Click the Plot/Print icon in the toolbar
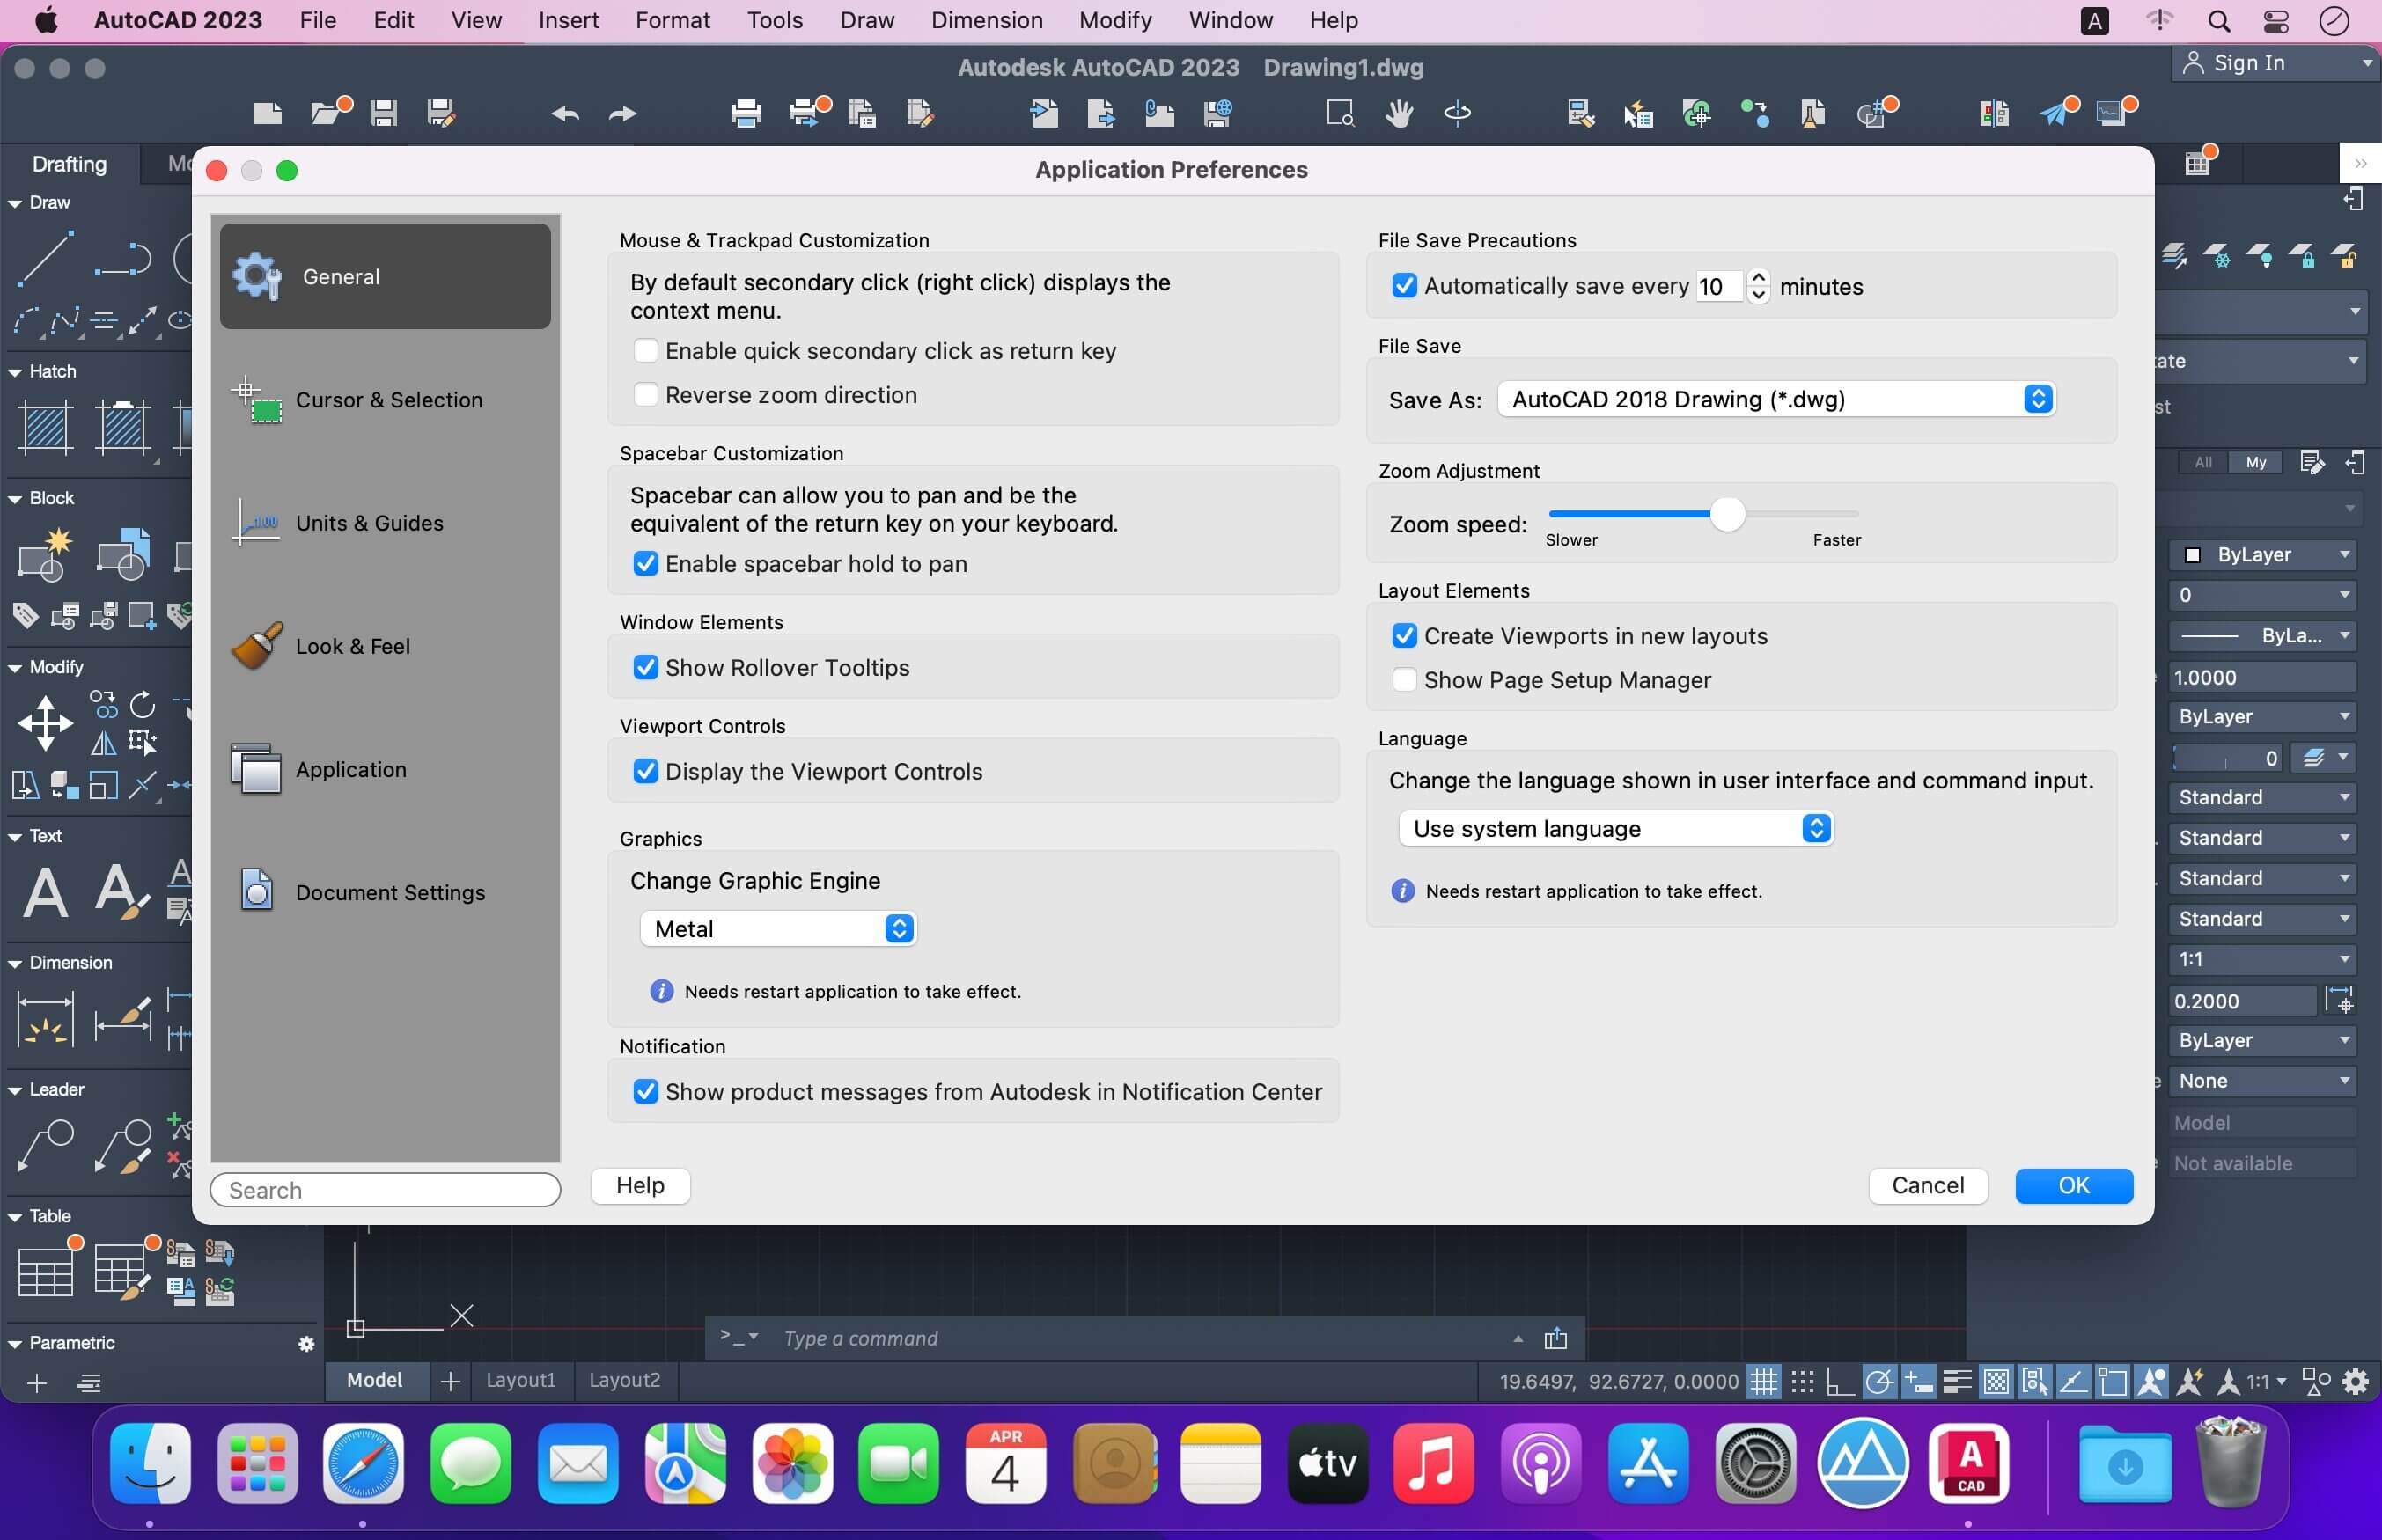Viewport: 2382px width, 1540px height. click(x=744, y=113)
